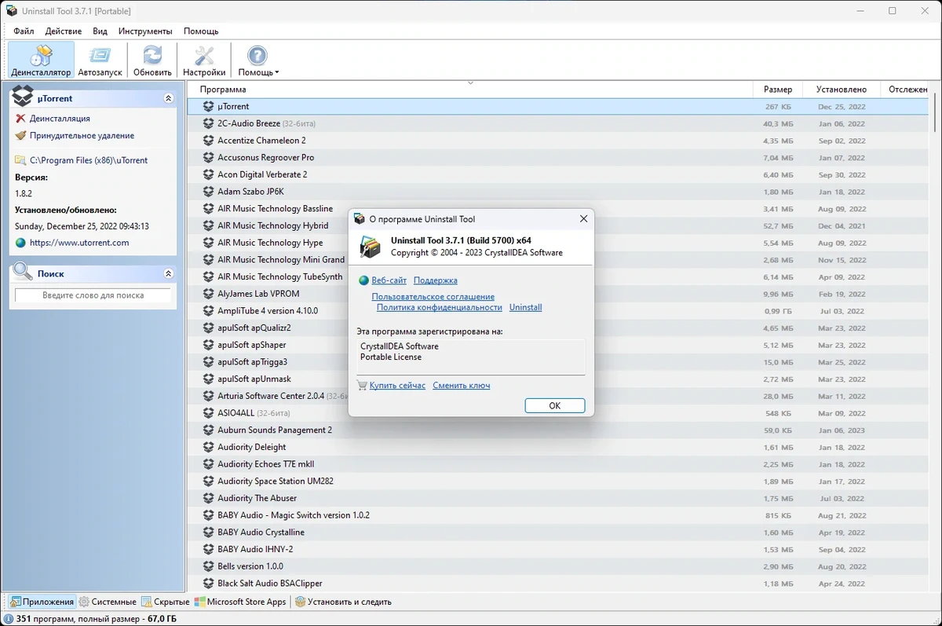Open the Вид menu
This screenshot has height=626, width=942.
[x=100, y=31]
